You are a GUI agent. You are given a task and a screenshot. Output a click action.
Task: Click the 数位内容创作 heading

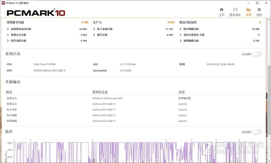point(188,22)
